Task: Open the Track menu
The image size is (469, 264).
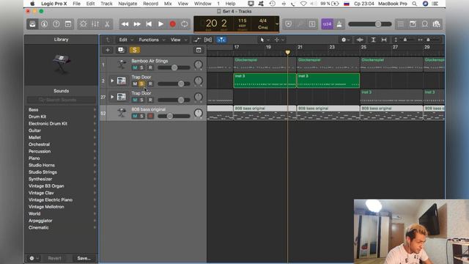Action: [106, 4]
